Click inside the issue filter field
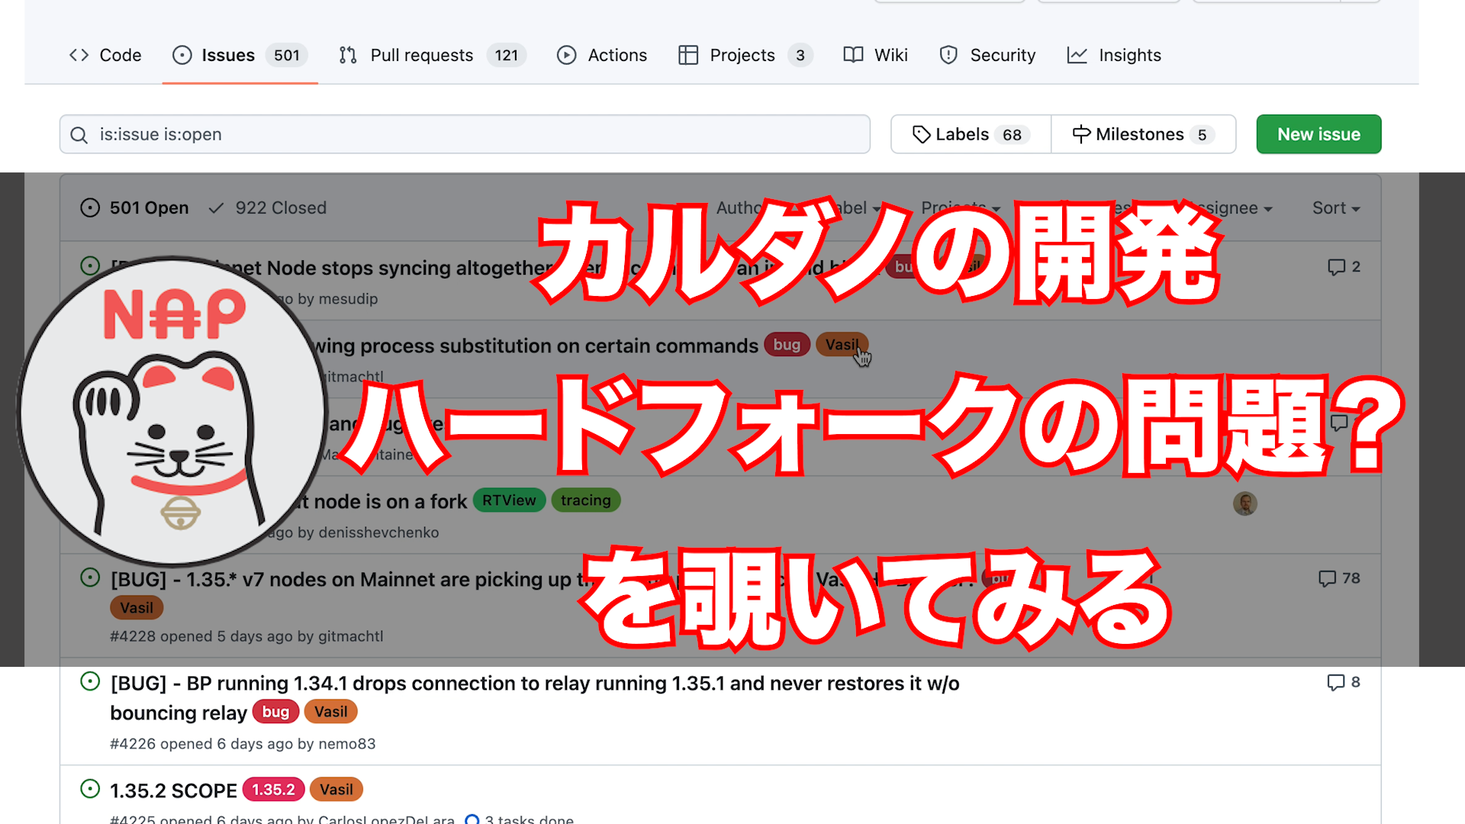Viewport: 1465px width, 824px height. coord(473,134)
